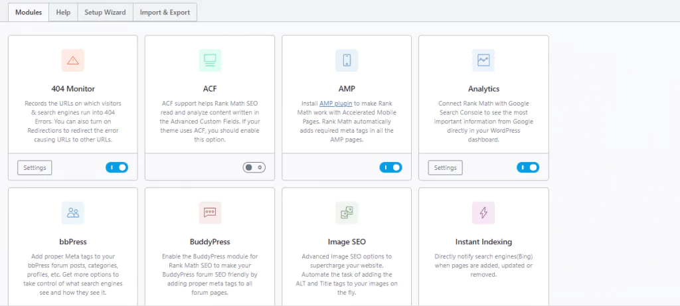Click the AMP mobile phone icon
Image resolution: width=680 pixels, height=306 pixels.
[x=347, y=60]
